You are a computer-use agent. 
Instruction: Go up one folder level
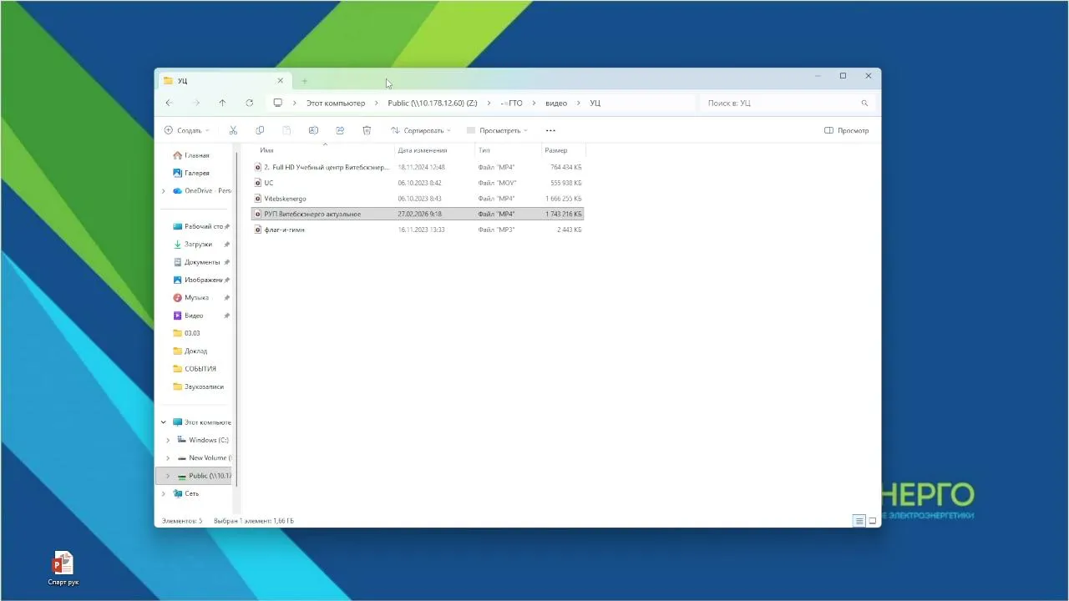click(x=222, y=103)
